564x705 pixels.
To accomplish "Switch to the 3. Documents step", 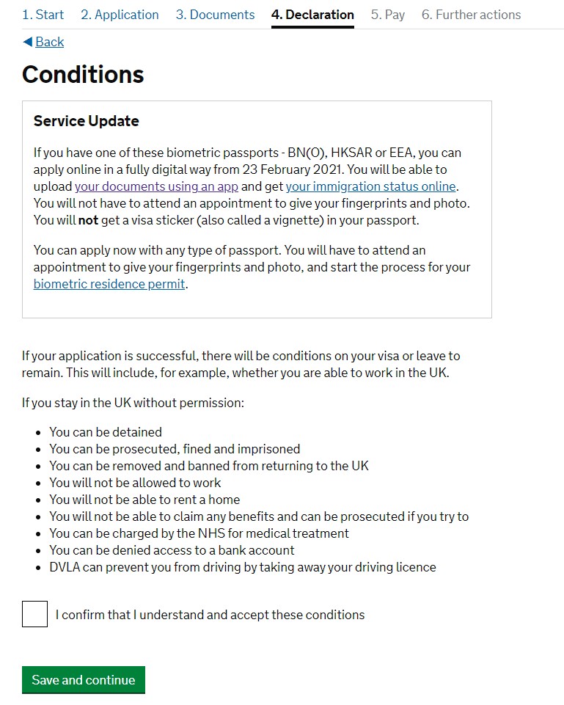I will tap(215, 15).
